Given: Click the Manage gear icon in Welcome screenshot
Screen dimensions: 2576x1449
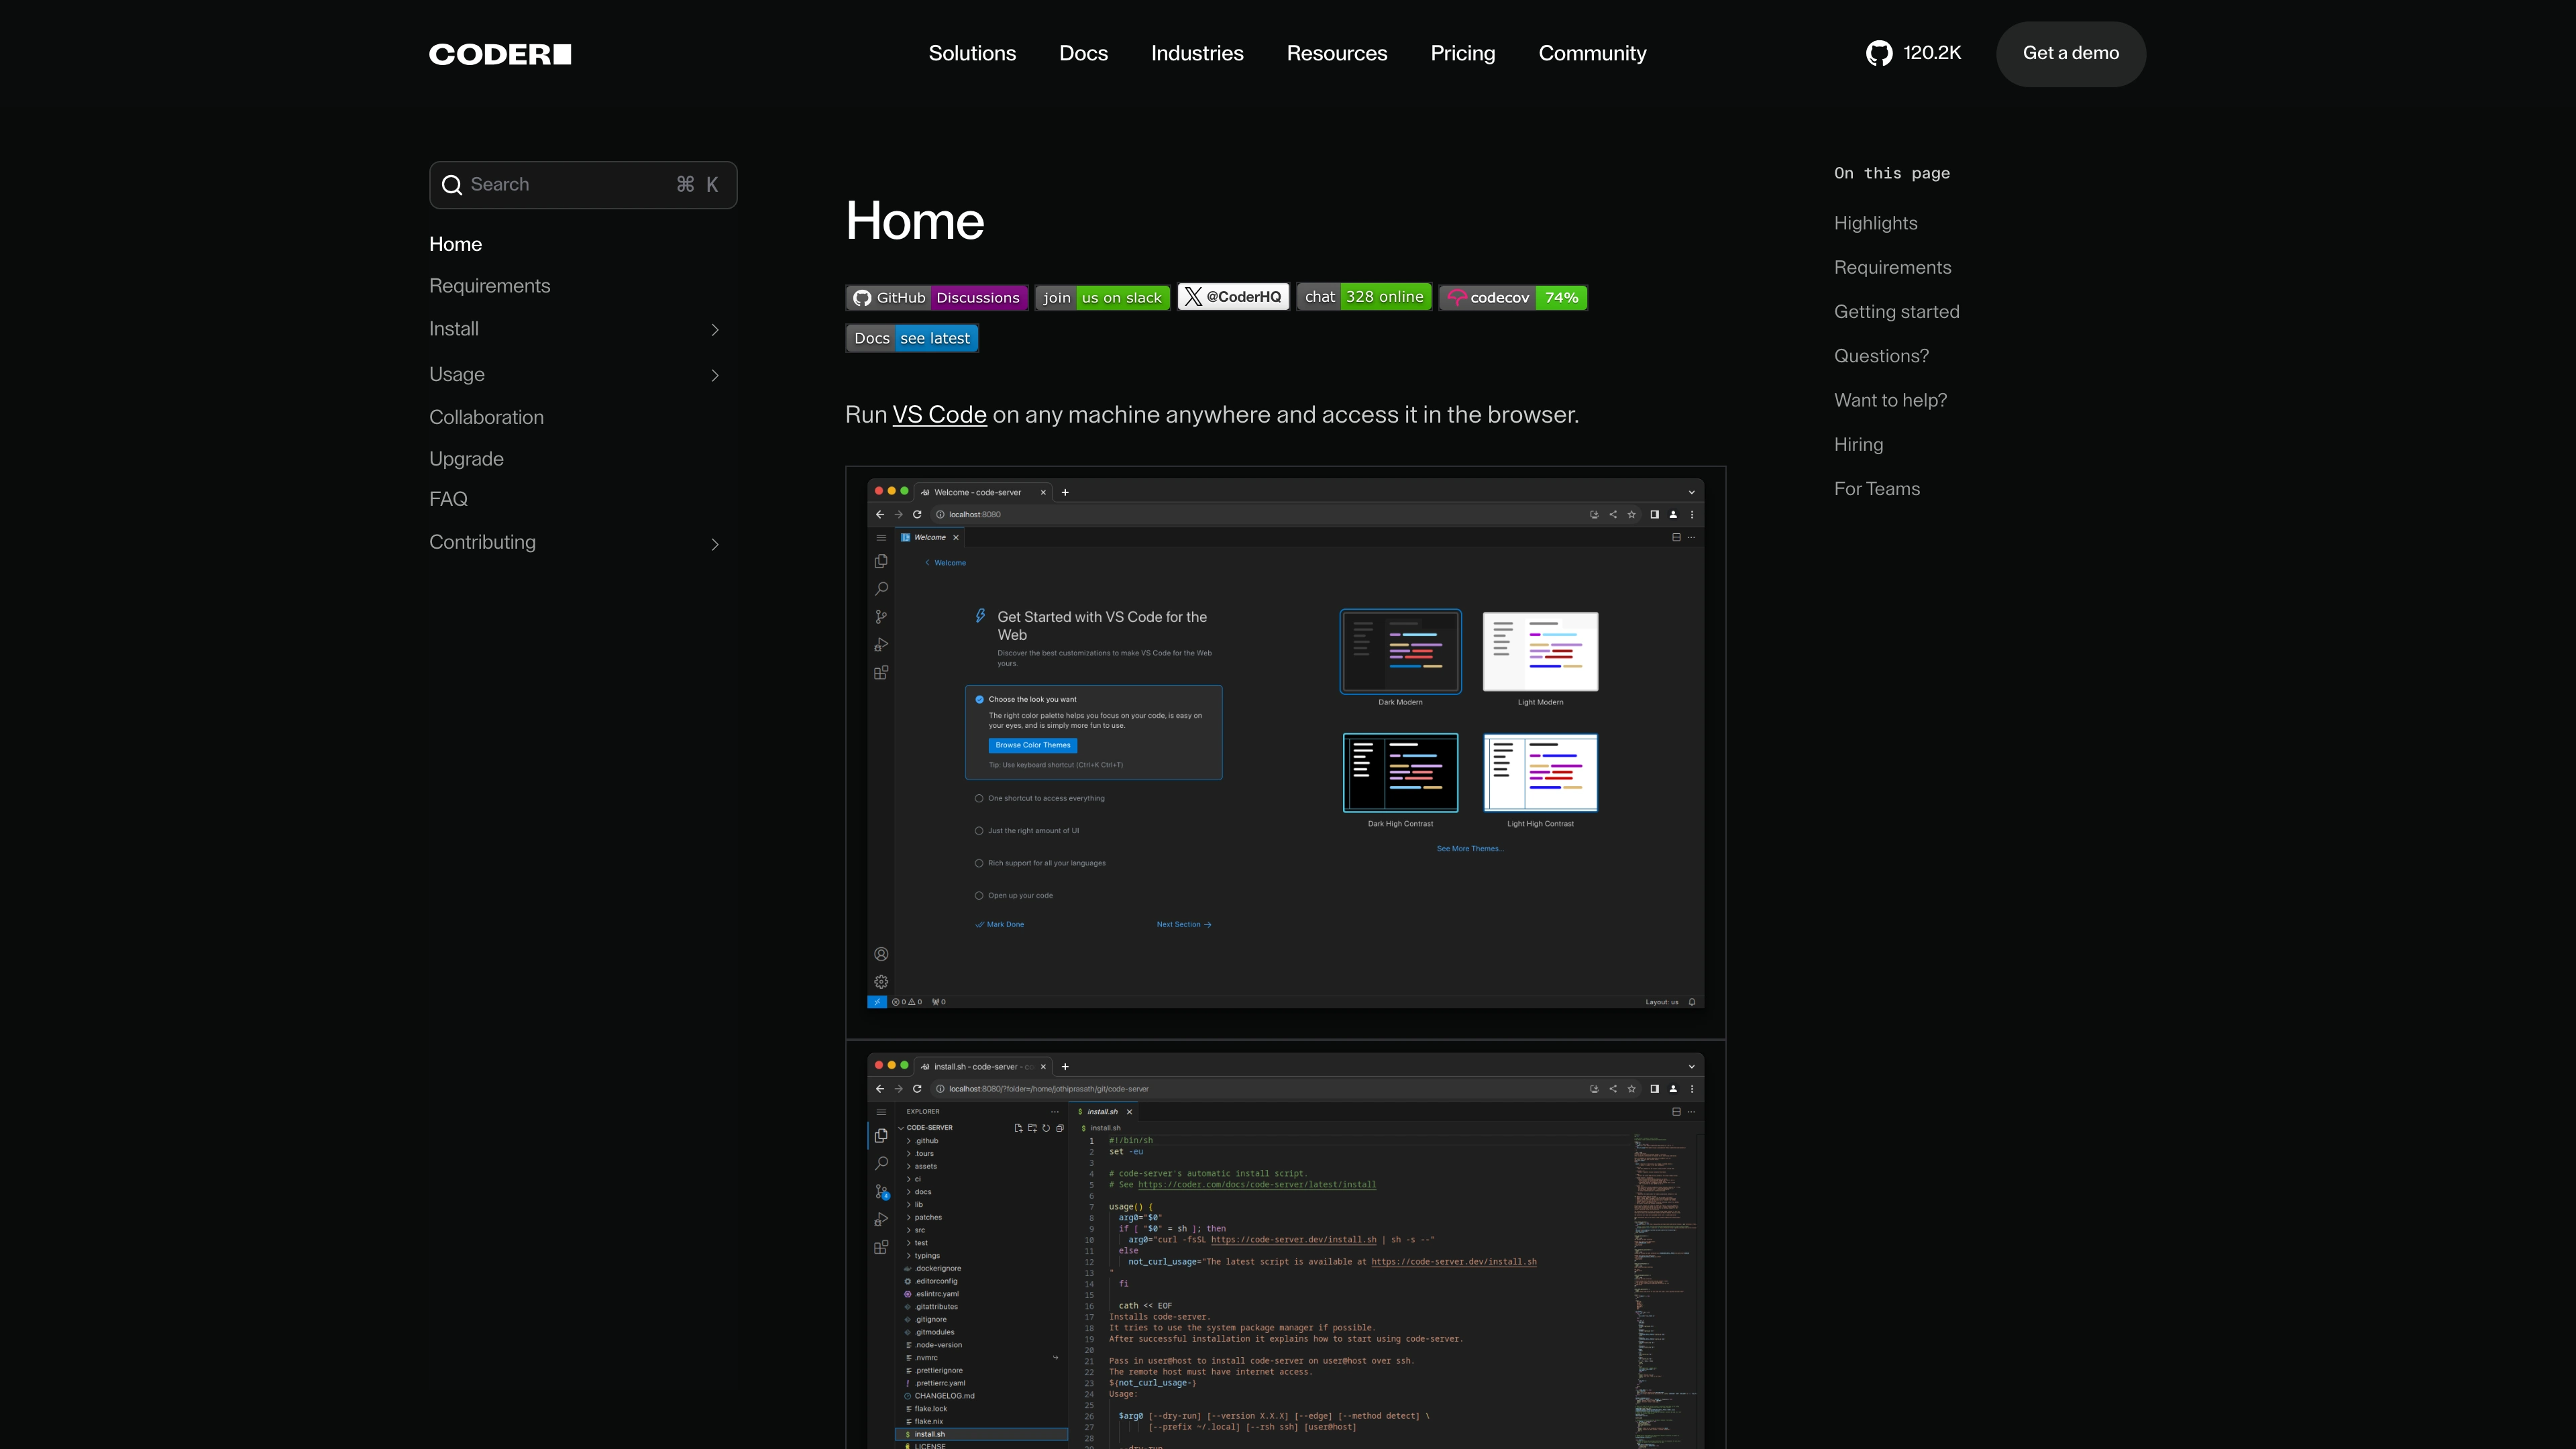Looking at the screenshot, I should [x=881, y=982].
